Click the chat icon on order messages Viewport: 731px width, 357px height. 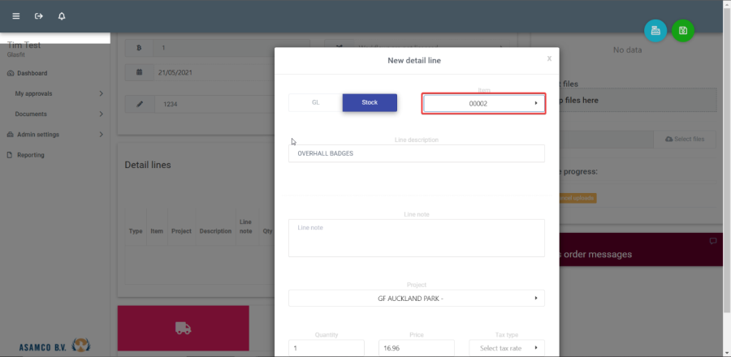tap(712, 241)
